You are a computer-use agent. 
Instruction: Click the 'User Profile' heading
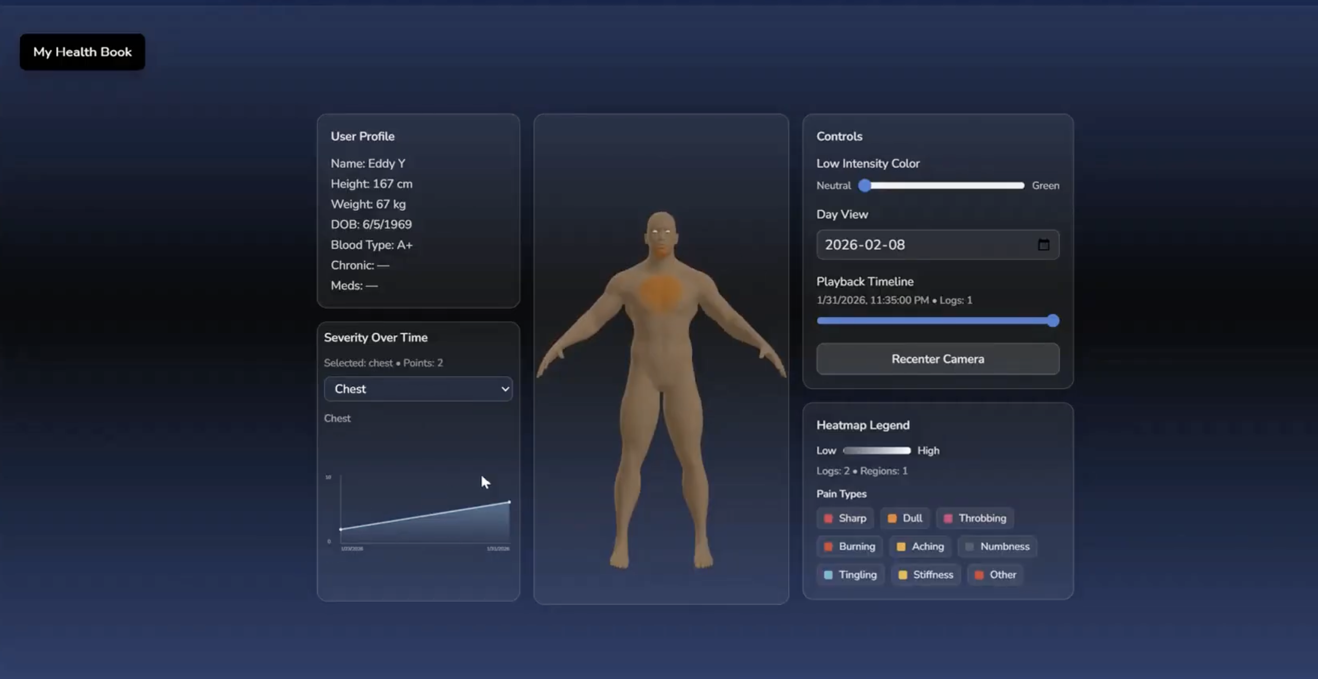tap(363, 137)
